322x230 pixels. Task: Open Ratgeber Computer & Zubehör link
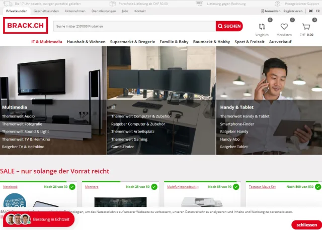coord(138,124)
